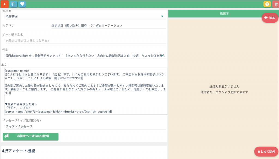Open help with the question mark icon
Viewport: 279px width, 159px height.
(267, 4)
